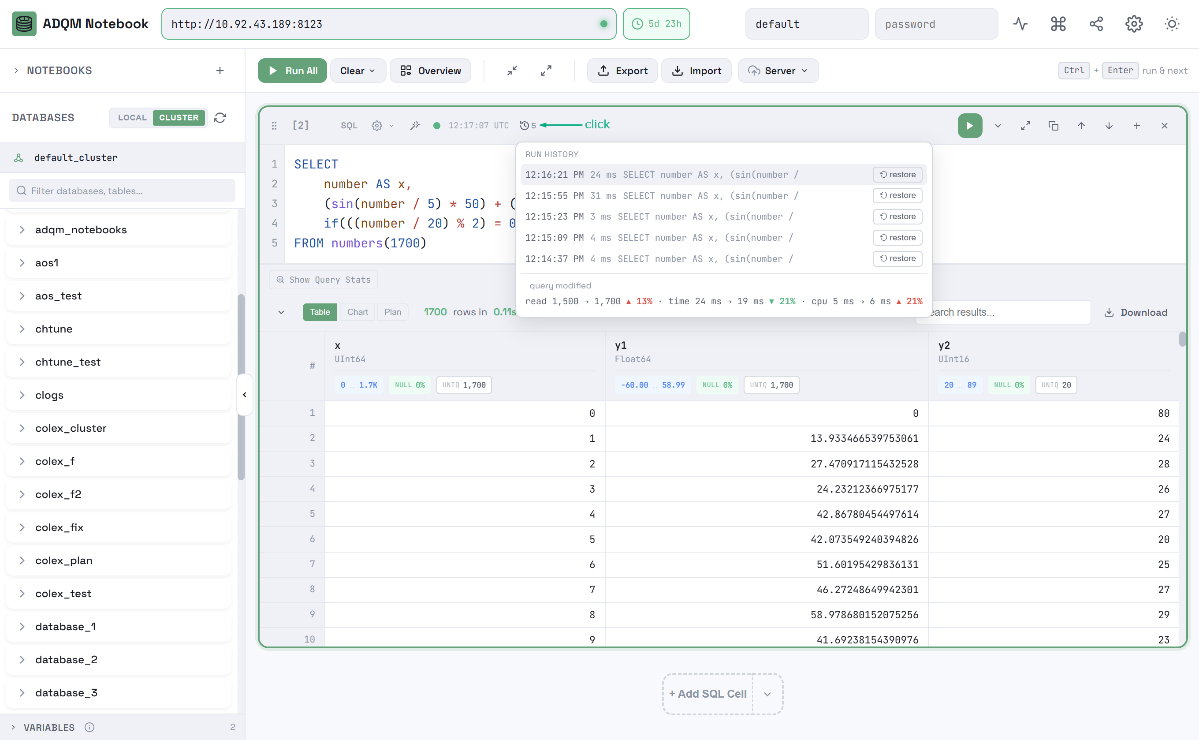The width and height of the screenshot is (1199, 740).
Task: Open the activity monitor pulse icon
Action: pos(1020,24)
